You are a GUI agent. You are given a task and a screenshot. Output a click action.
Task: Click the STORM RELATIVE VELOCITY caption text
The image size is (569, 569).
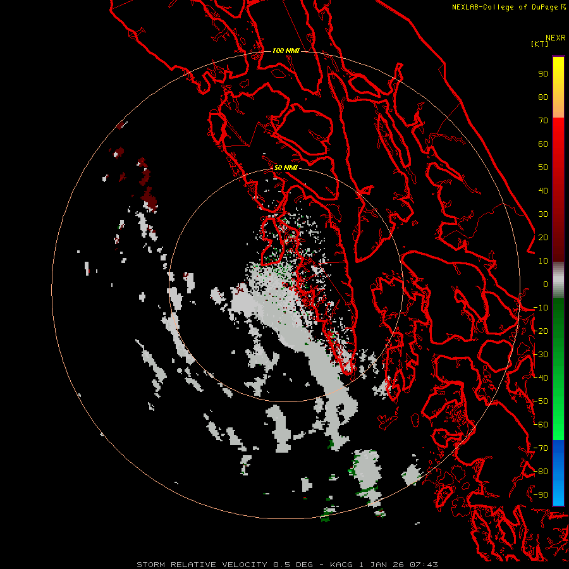point(202,565)
